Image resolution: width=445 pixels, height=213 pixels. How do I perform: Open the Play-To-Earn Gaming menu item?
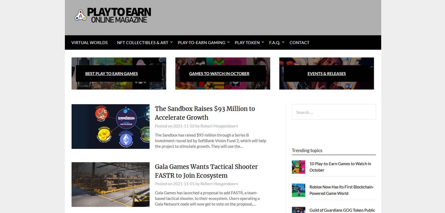click(x=201, y=43)
